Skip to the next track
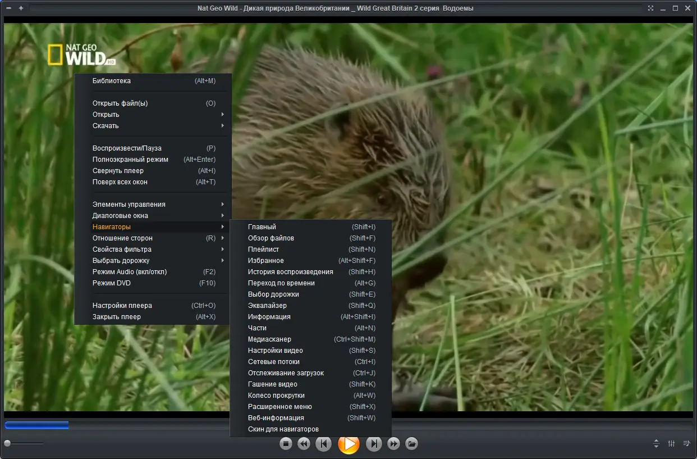This screenshot has width=697, height=459. point(374,444)
